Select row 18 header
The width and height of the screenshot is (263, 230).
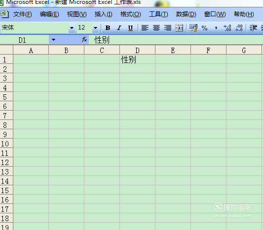coord(6,218)
